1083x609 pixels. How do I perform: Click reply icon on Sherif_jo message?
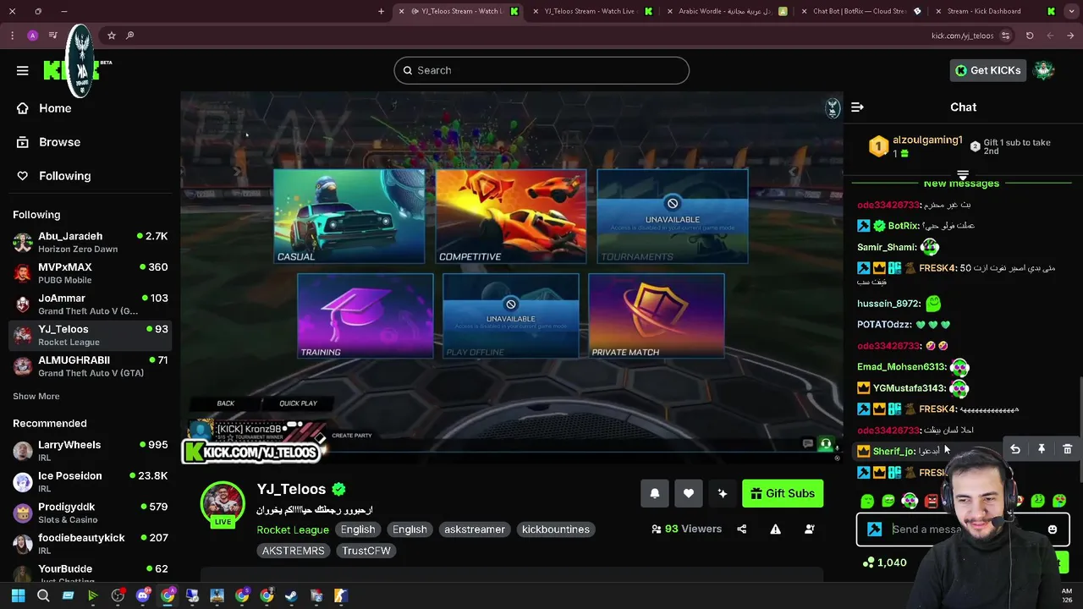pos(1015,449)
